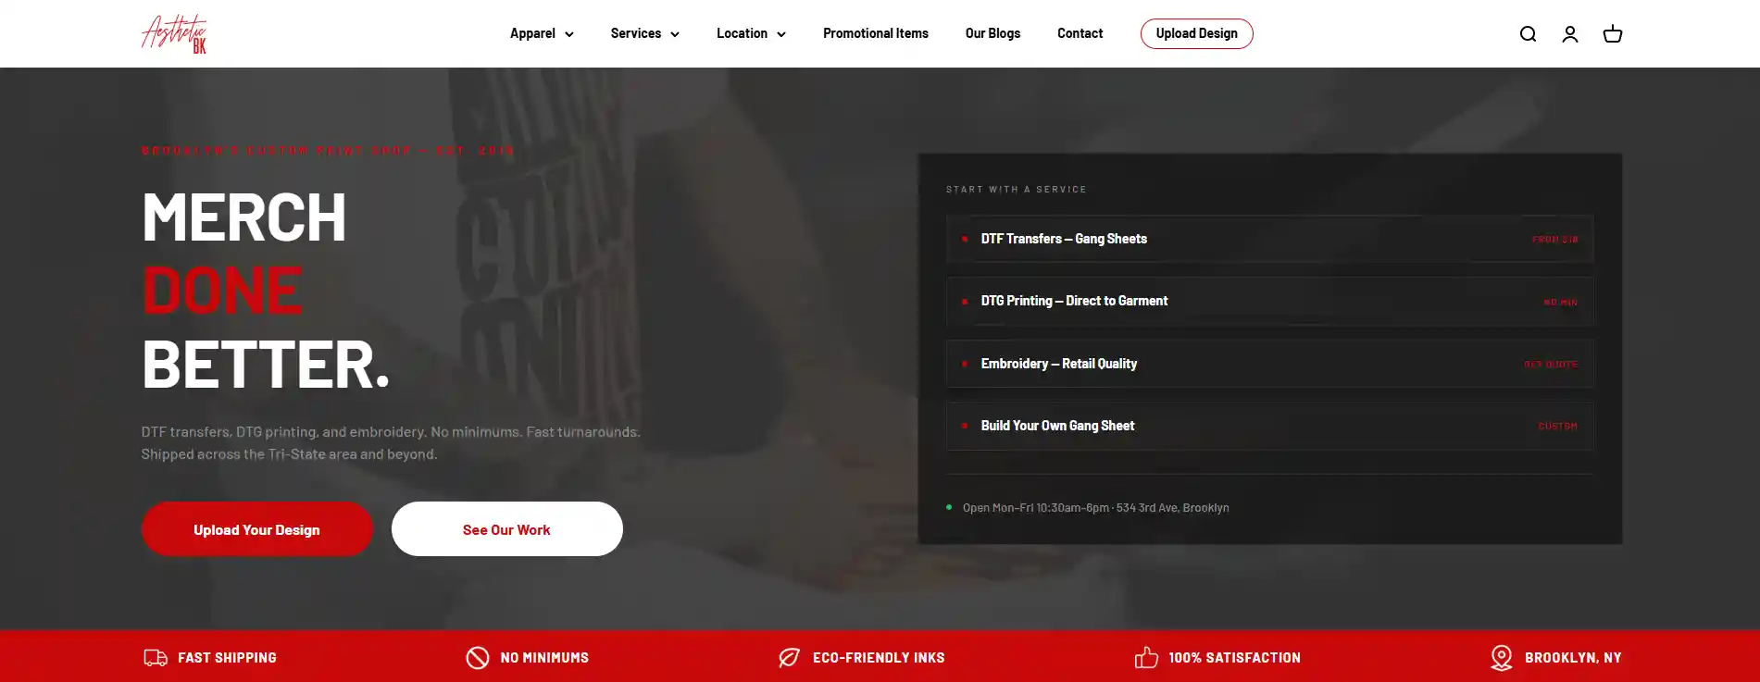This screenshot has width=1760, height=682.
Task: Open the Contact page link
Action: pyautogui.click(x=1080, y=33)
